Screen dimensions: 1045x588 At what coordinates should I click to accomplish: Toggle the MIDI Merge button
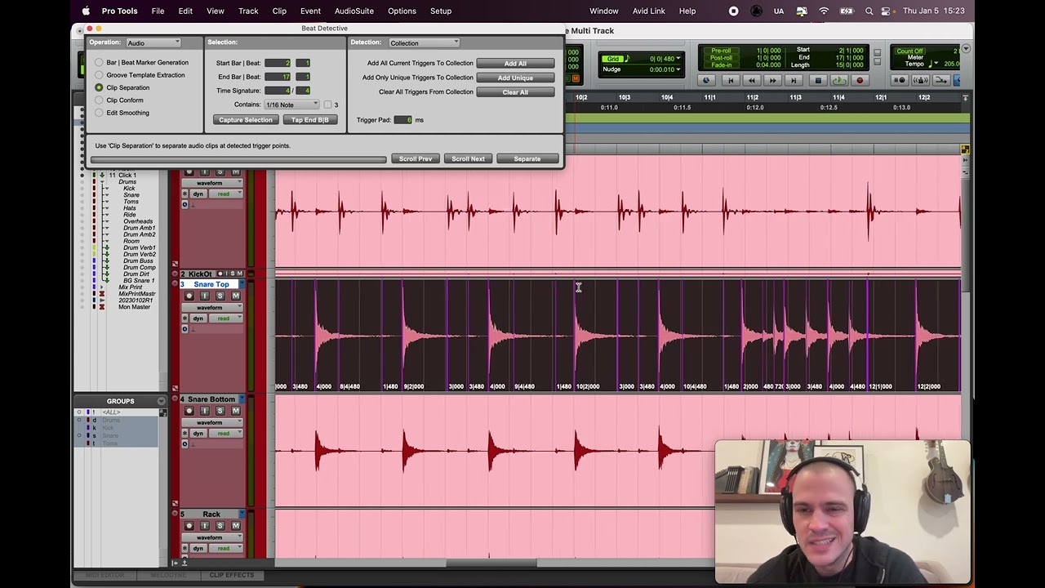942,80
